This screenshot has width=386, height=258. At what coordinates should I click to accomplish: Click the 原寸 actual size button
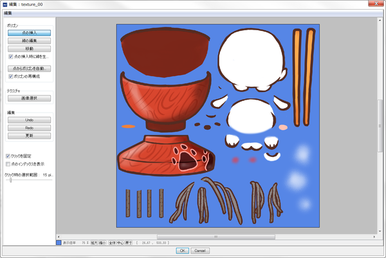coord(128,243)
